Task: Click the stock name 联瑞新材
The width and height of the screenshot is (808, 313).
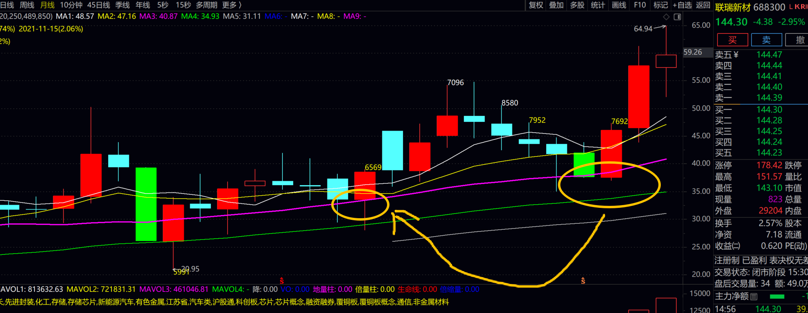Action: [732, 7]
